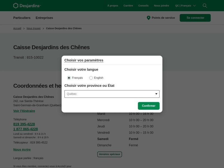Viewport: 224px width, 168px height.
Task: Click the Samedi row label
Action: click(x=103, y=139)
